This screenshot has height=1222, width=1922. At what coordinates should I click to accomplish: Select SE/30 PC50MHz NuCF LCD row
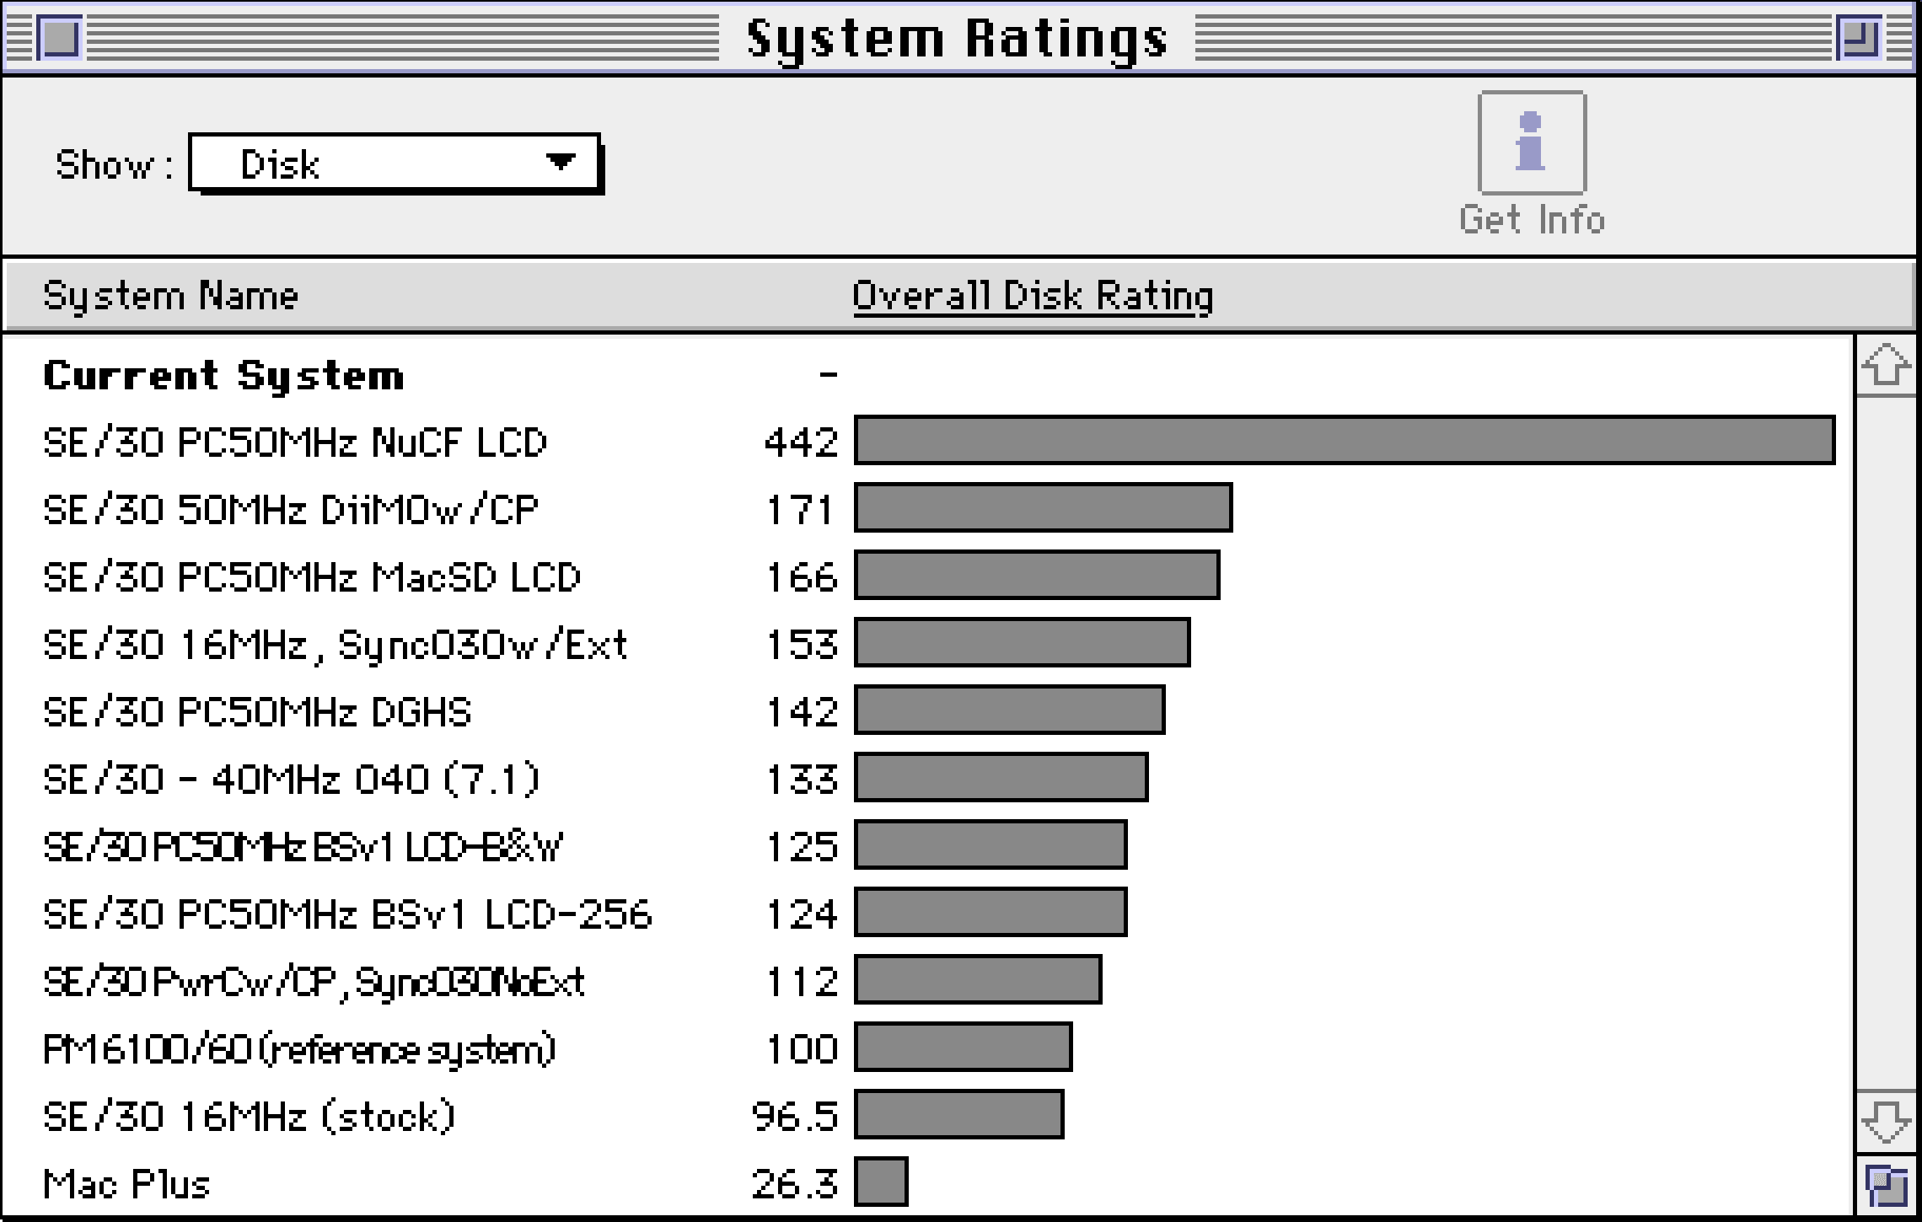point(927,441)
